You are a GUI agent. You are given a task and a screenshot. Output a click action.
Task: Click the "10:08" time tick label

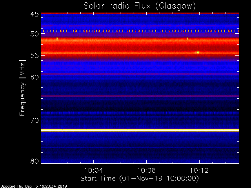146,170
